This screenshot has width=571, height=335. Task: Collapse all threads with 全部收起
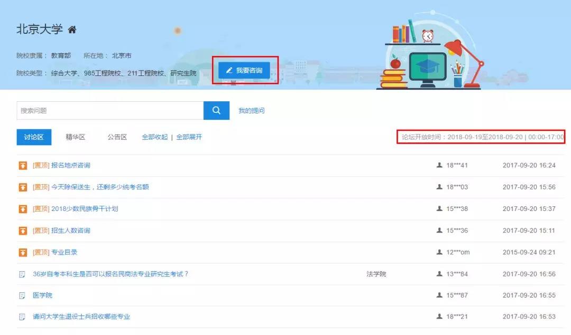[x=154, y=137]
